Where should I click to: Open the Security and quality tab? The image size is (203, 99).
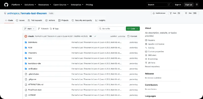(x=82, y=20)
